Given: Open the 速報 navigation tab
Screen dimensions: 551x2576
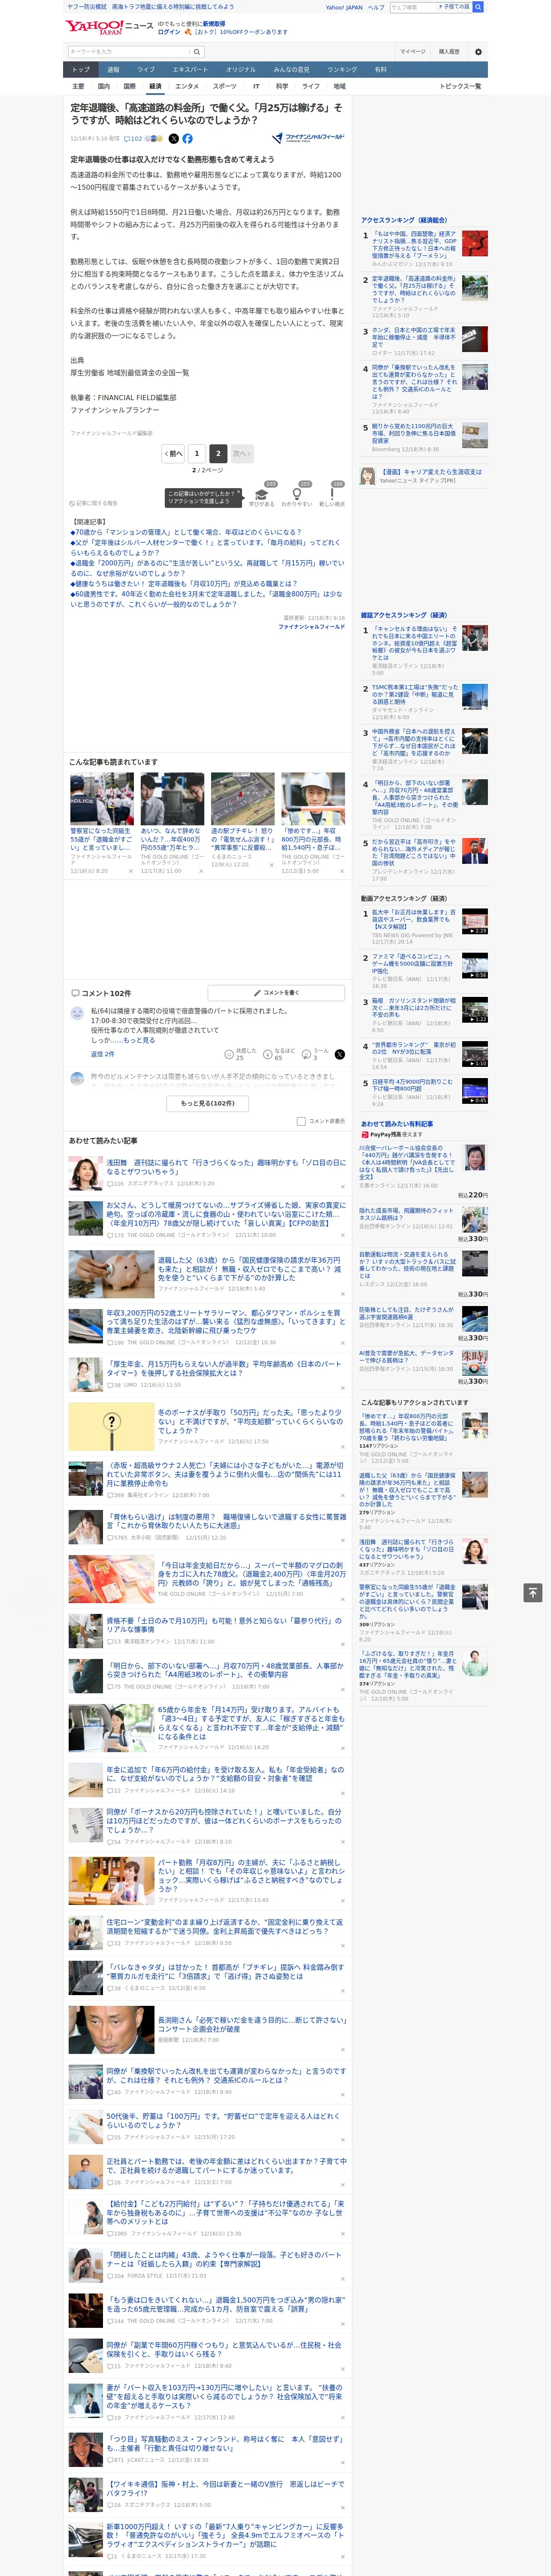Looking at the screenshot, I should 113,70.
